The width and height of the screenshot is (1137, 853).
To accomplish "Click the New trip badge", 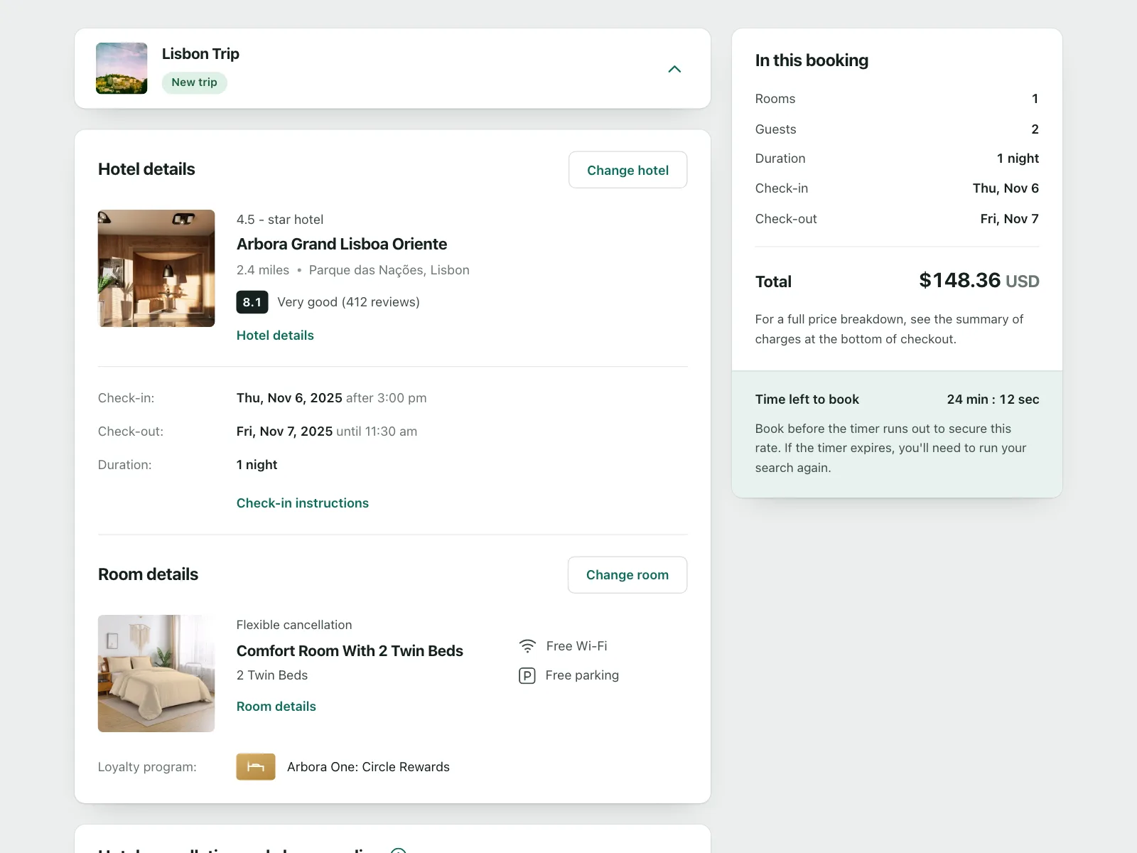I will click(x=194, y=82).
